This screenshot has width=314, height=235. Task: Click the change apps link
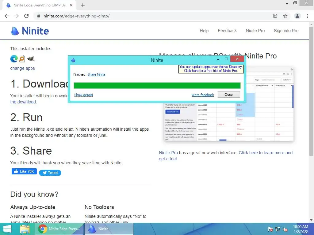click(23, 68)
